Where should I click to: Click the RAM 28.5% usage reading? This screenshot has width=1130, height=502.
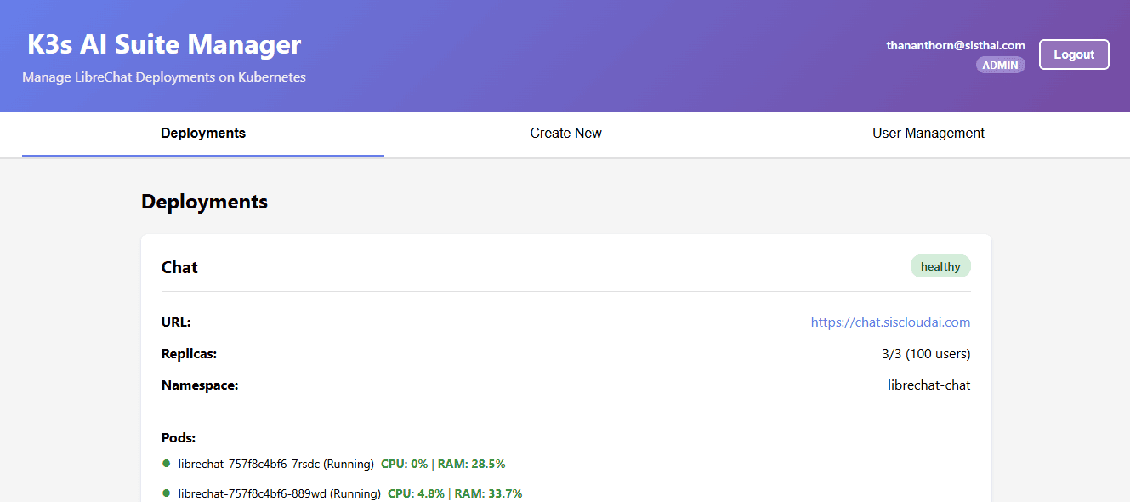point(471,464)
